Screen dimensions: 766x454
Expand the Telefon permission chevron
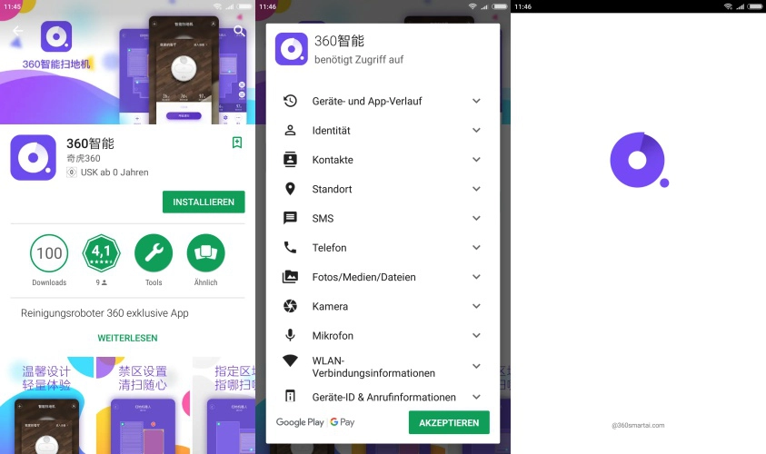pos(476,248)
